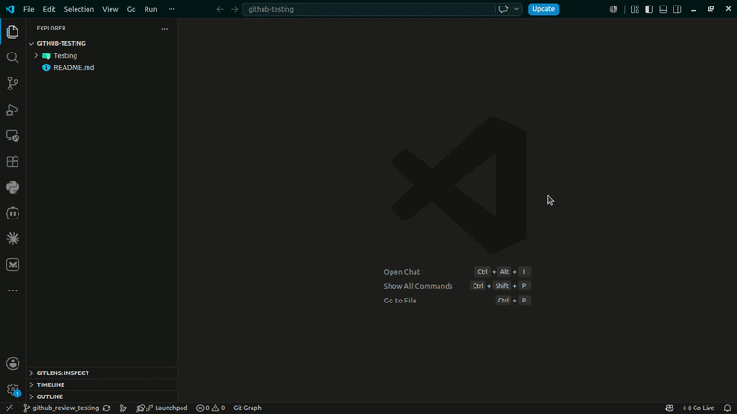This screenshot has width=737, height=414.
Task: Open Explorer views and more actions menu
Action: pyautogui.click(x=165, y=29)
